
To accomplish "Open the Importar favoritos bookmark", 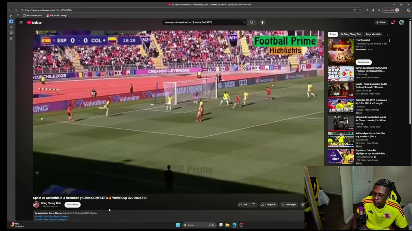I will point(32,15).
